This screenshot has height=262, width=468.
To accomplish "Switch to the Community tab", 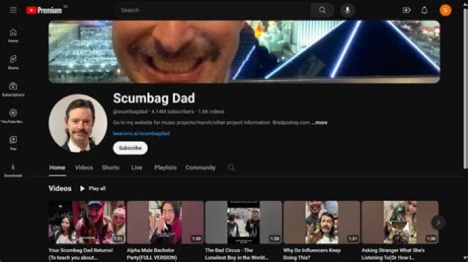I will point(200,168).
